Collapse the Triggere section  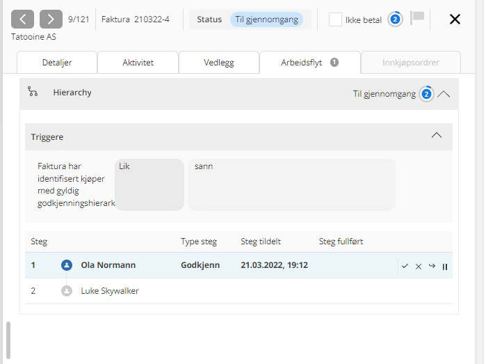[437, 136]
